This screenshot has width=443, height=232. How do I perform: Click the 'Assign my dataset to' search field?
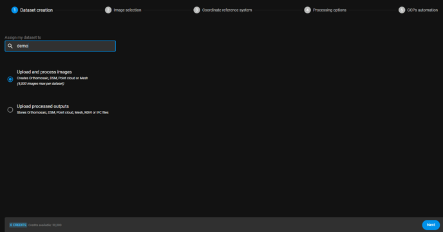click(60, 46)
